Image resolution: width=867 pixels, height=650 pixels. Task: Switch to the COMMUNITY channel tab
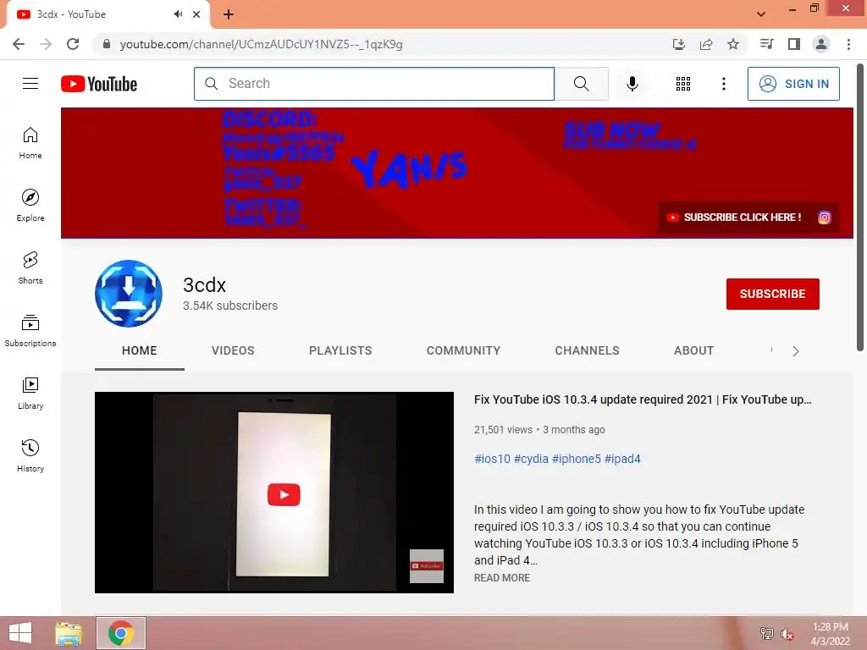click(463, 351)
